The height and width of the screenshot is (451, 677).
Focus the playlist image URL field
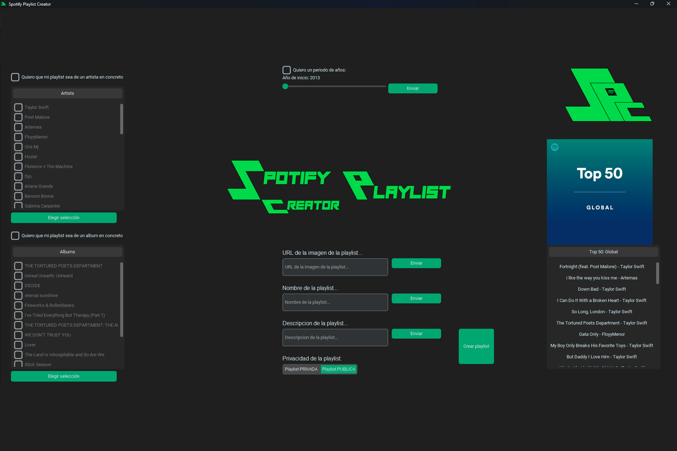(335, 267)
